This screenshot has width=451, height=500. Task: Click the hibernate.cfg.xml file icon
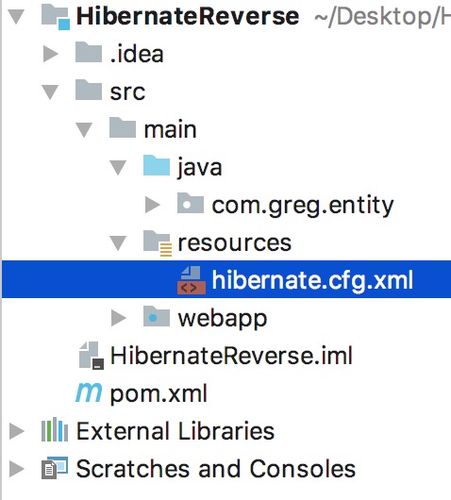(x=192, y=280)
